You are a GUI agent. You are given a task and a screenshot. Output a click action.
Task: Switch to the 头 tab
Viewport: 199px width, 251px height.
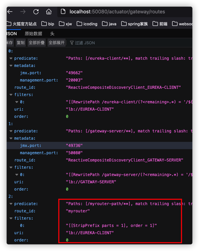pos(52,33)
